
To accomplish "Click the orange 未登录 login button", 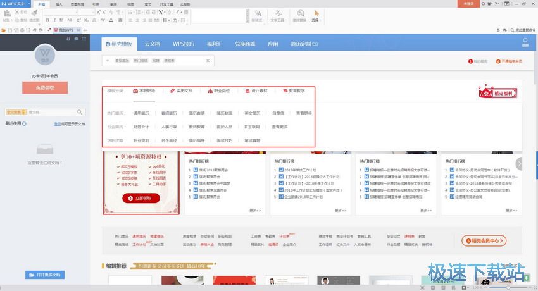I will click(468, 3).
